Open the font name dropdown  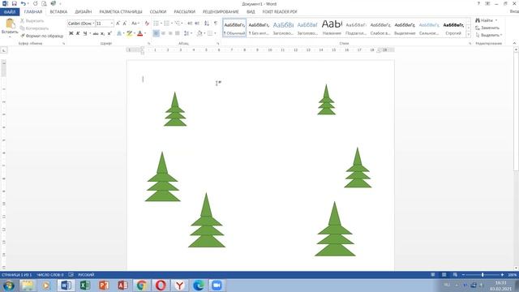pyautogui.click(x=93, y=24)
